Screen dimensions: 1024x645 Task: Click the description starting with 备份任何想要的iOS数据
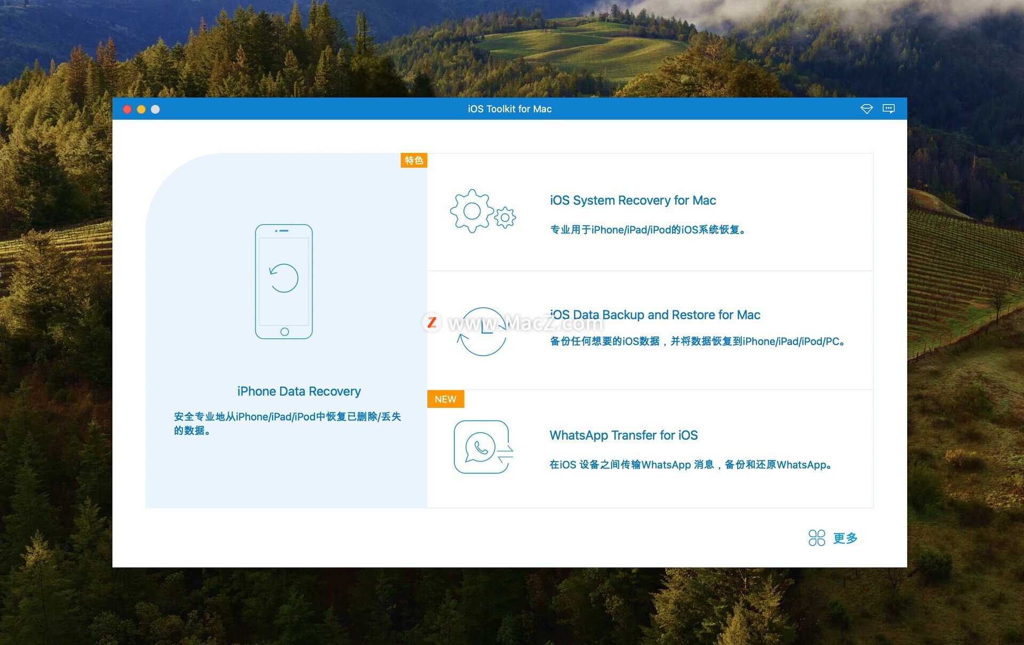pyautogui.click(x=698, y=341)
